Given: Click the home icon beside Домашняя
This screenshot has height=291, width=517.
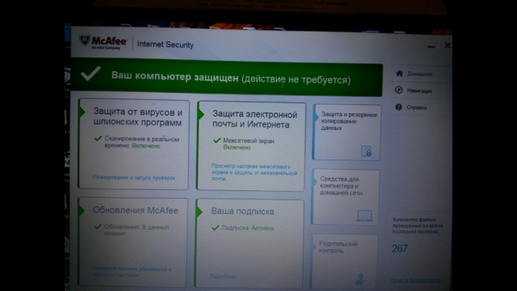Looking at the screenshot, I should [399, 74].
